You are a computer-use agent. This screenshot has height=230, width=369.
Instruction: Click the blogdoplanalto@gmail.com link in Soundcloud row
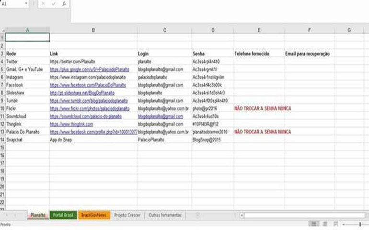(x=161, y=116)
